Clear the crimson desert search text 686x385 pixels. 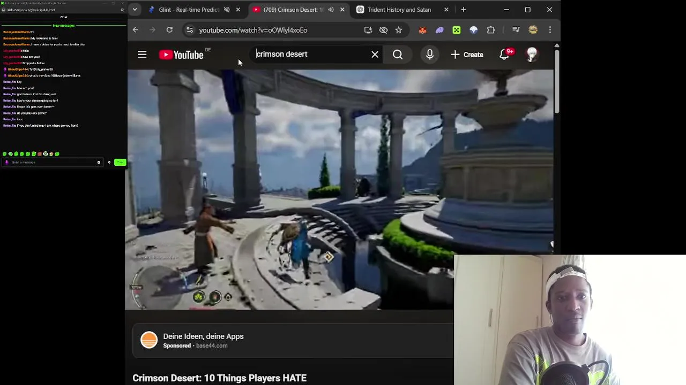[375, 55]
